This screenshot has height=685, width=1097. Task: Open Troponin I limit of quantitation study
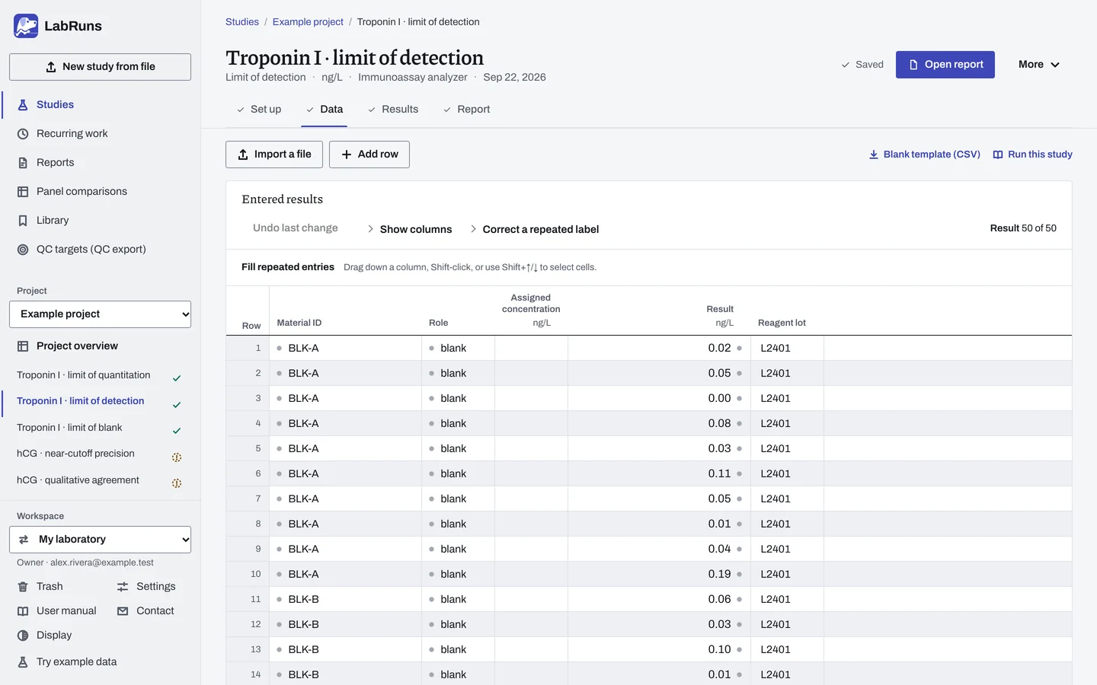coord(100,375)
